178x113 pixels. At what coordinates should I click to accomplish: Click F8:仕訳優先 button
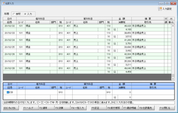147,108
